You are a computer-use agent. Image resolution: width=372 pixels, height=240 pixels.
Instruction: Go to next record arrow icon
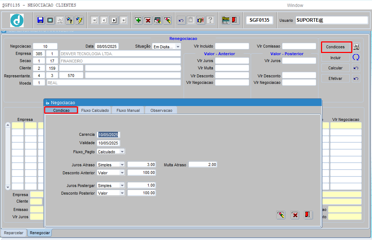pos(114,20)
